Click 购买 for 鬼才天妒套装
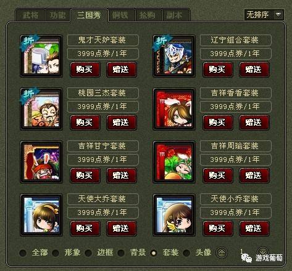The height and width of the screenshot is (271, 292). point(85,70)
